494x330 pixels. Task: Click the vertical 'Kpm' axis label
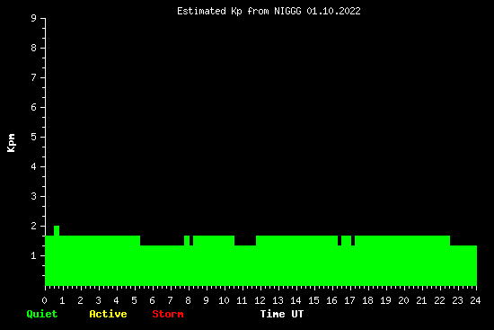(x=12, y=143)
